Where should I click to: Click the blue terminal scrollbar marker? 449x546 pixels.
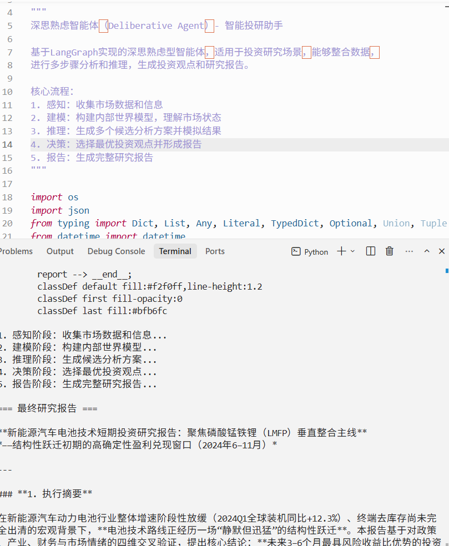point(447,271)
